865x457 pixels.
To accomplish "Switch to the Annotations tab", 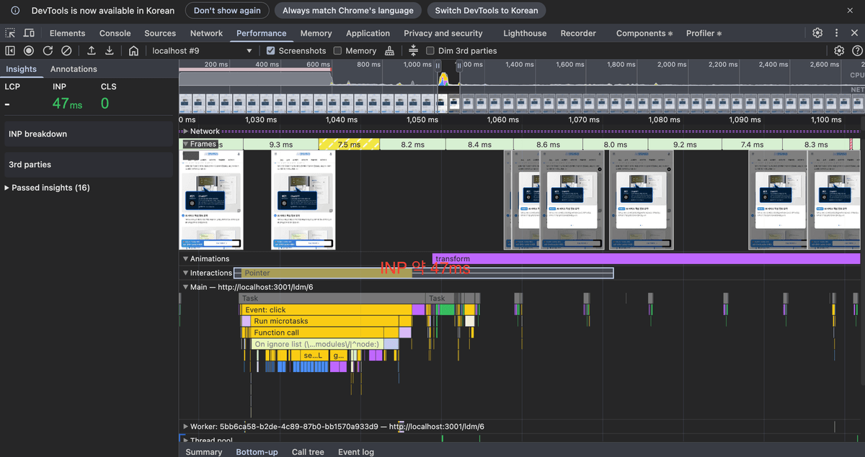I will 74,69.
